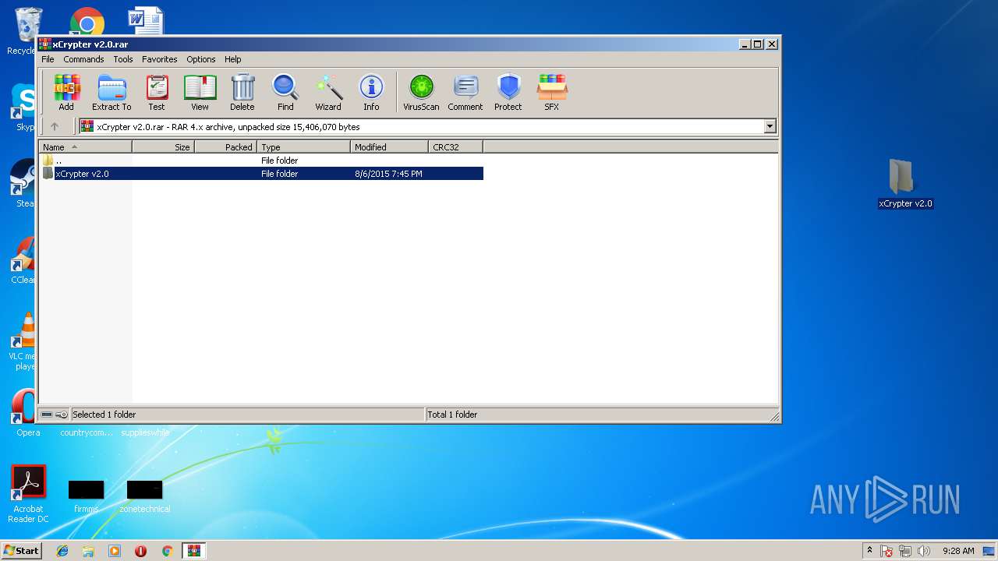Run the Test archive tool
Screen dimensions: 998x561
[x=157, y=93]
